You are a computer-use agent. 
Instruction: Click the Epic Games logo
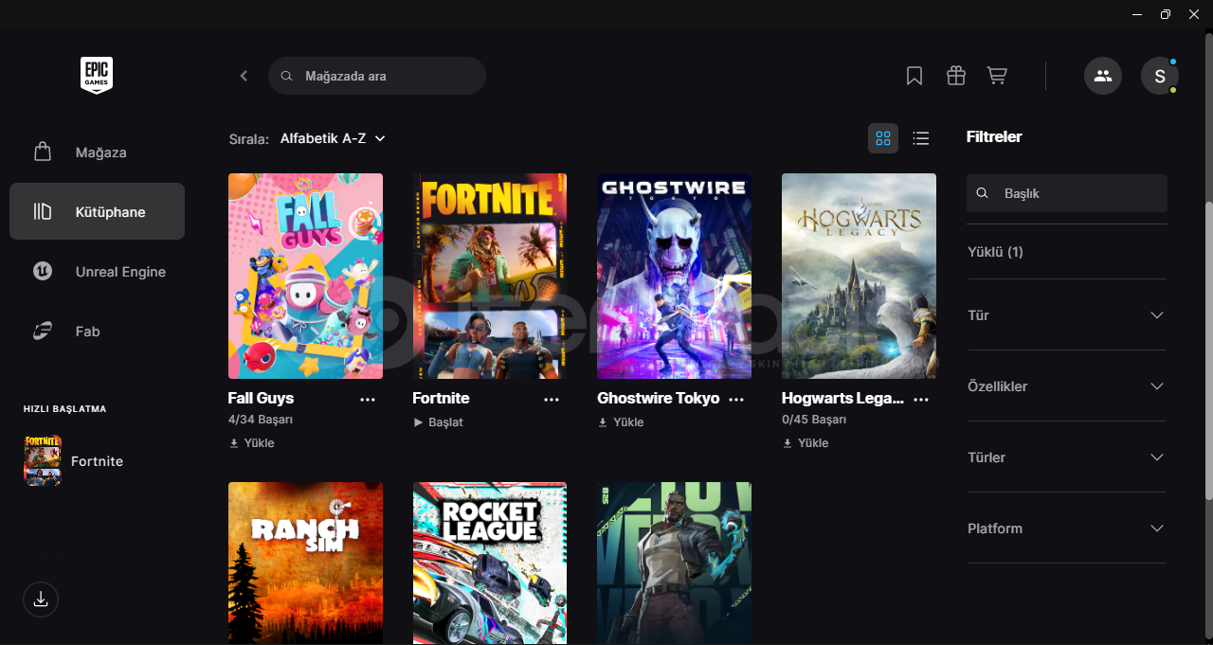click(x=97, y=75)
